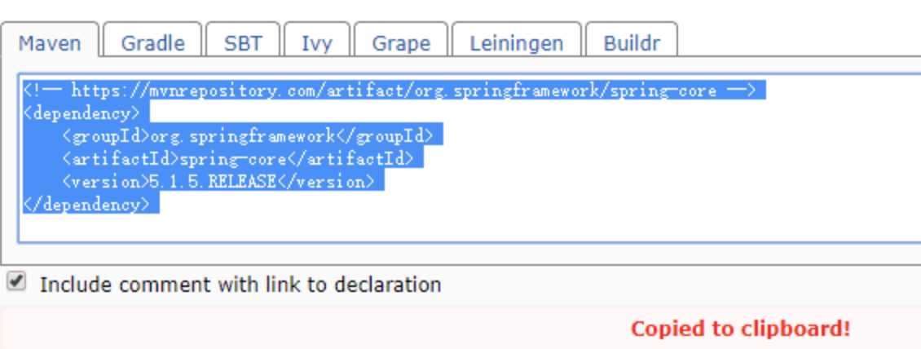Switch to the Gradle tab
The image size is (921, 349).
152,39
